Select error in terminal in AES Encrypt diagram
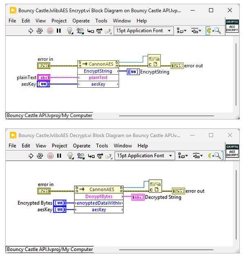 (44, 66)
